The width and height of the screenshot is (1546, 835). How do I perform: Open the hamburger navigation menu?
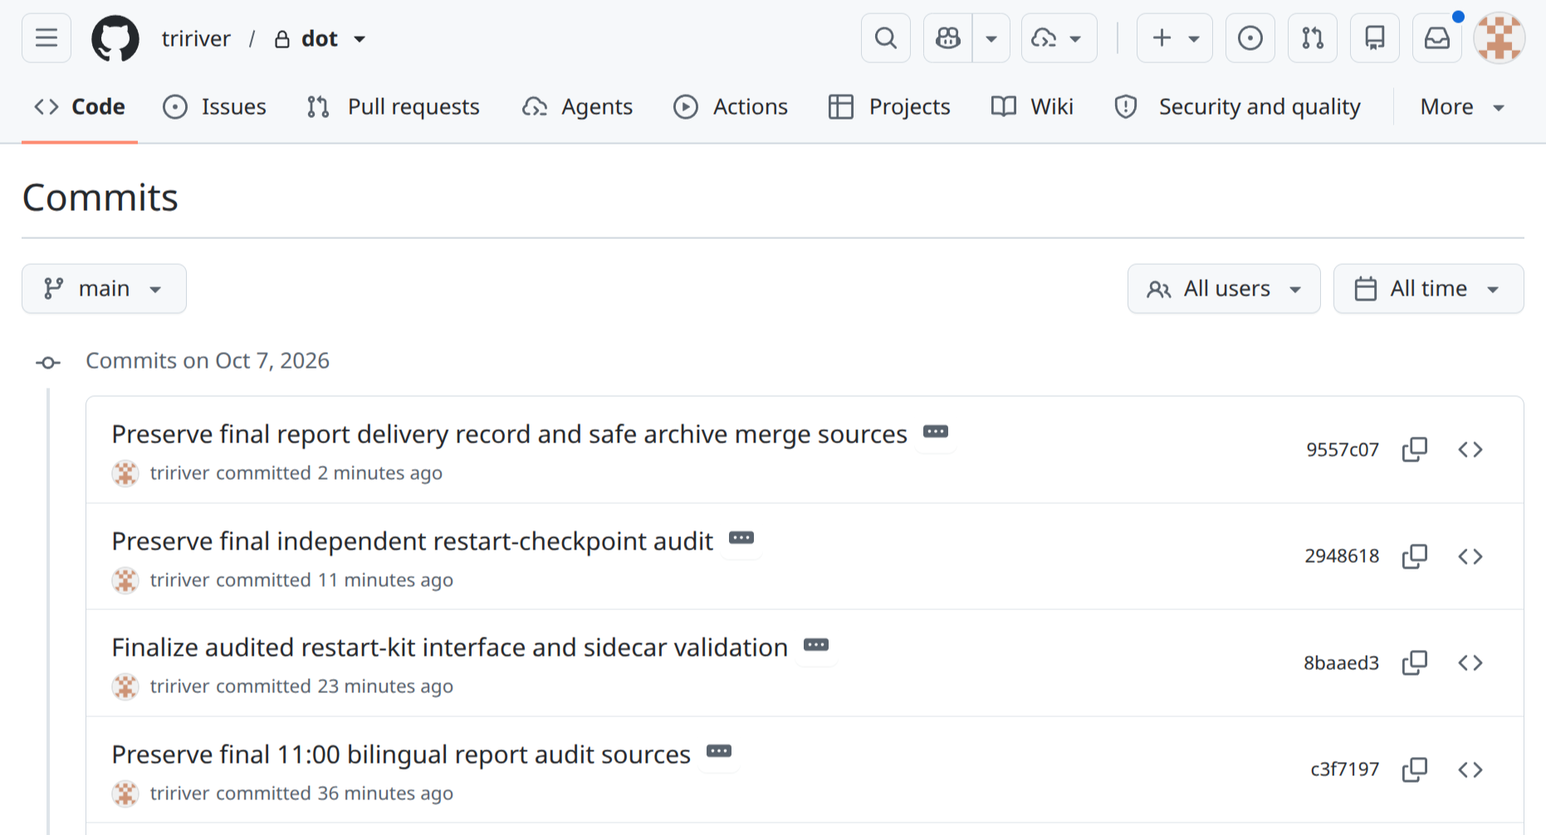[46, 38]
